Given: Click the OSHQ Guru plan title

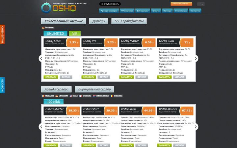Looking at the screenshot, I should (167, 41).
